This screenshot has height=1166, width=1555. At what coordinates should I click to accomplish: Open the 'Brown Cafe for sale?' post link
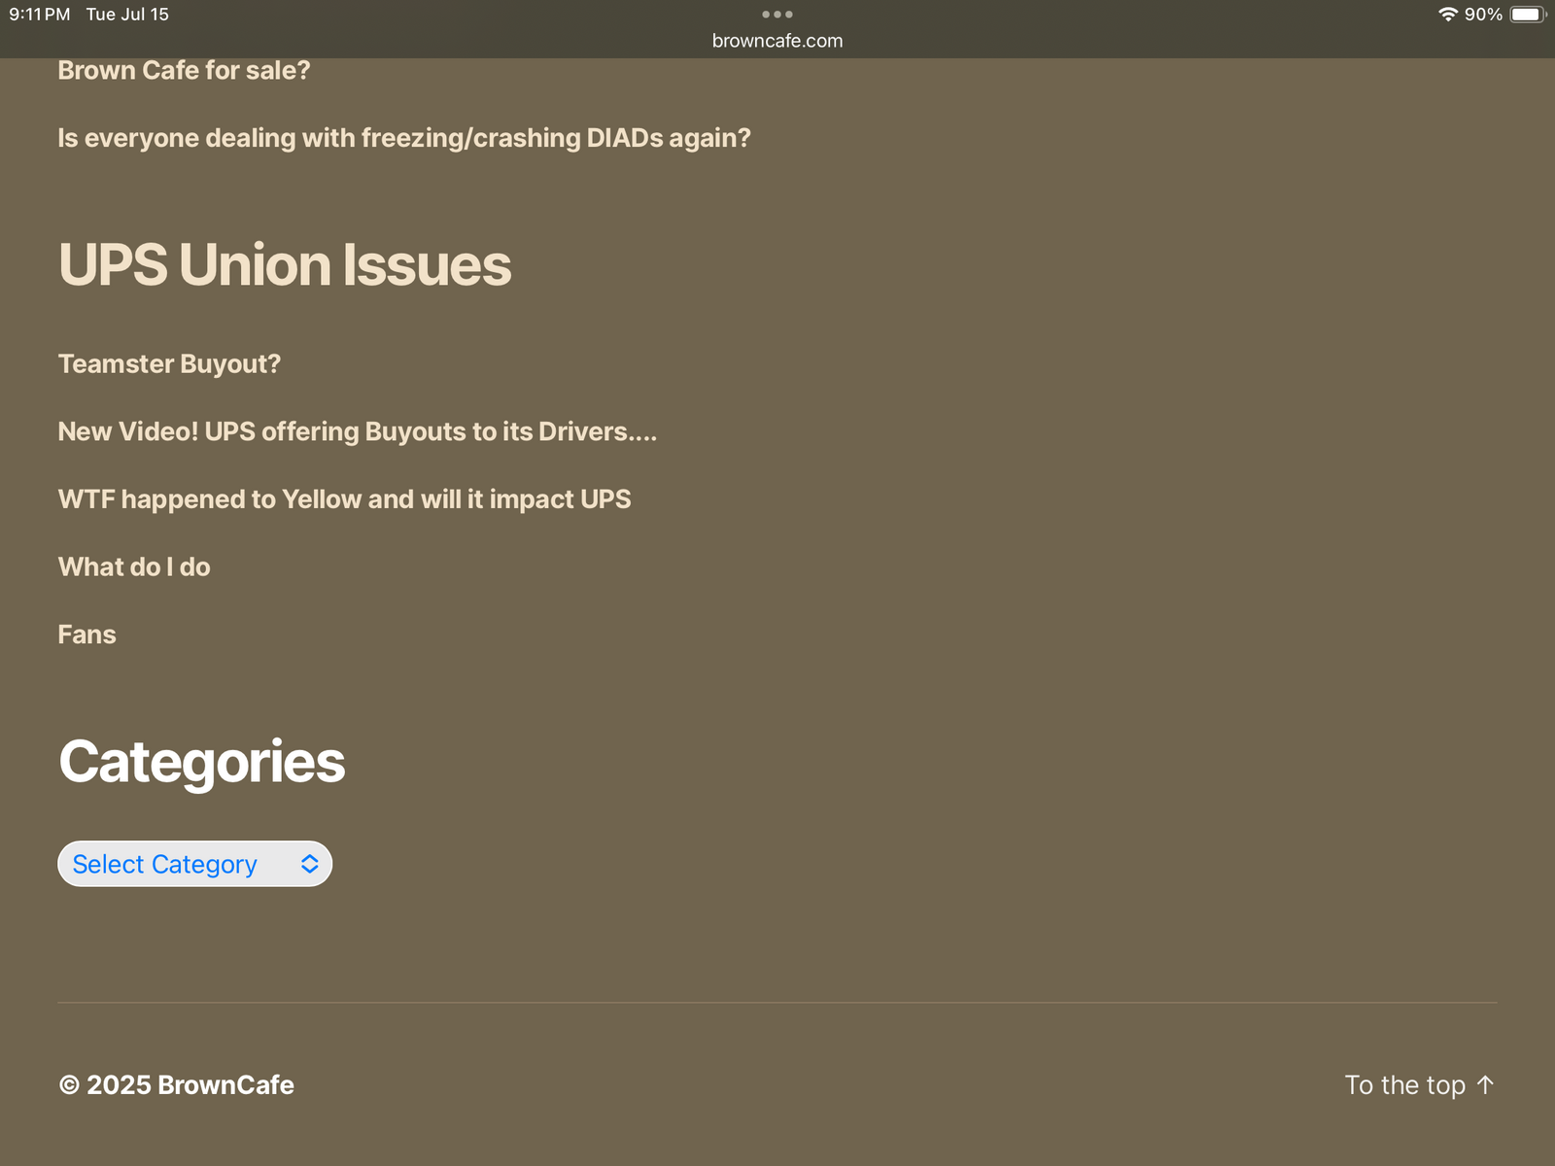184,71
